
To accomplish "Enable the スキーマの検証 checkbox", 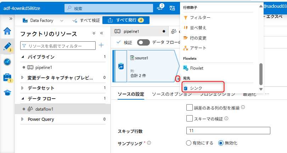I will click(189, 119).
